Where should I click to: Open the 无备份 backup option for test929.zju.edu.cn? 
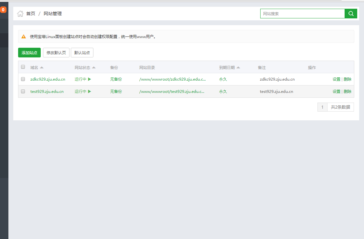[x=116, y=92]
